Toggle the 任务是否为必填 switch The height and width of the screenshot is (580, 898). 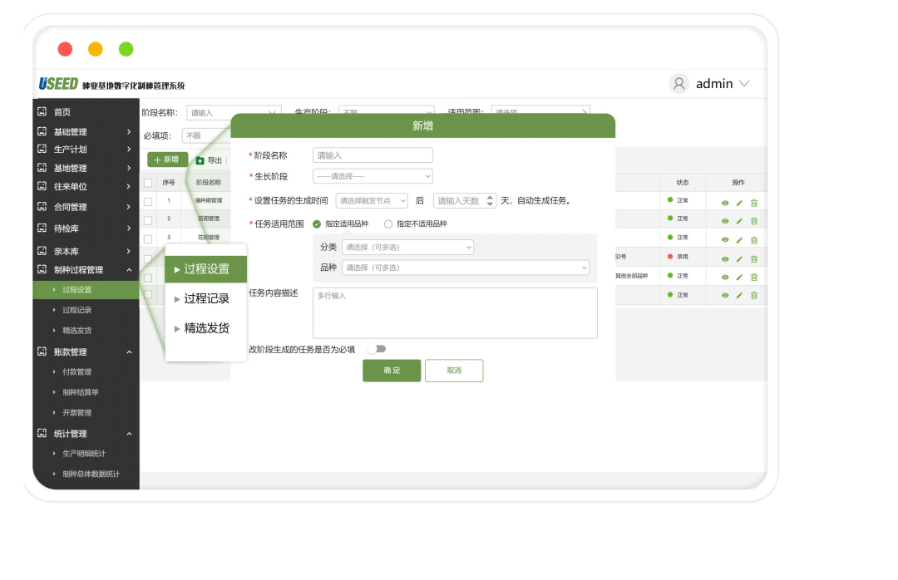point(377,349)
